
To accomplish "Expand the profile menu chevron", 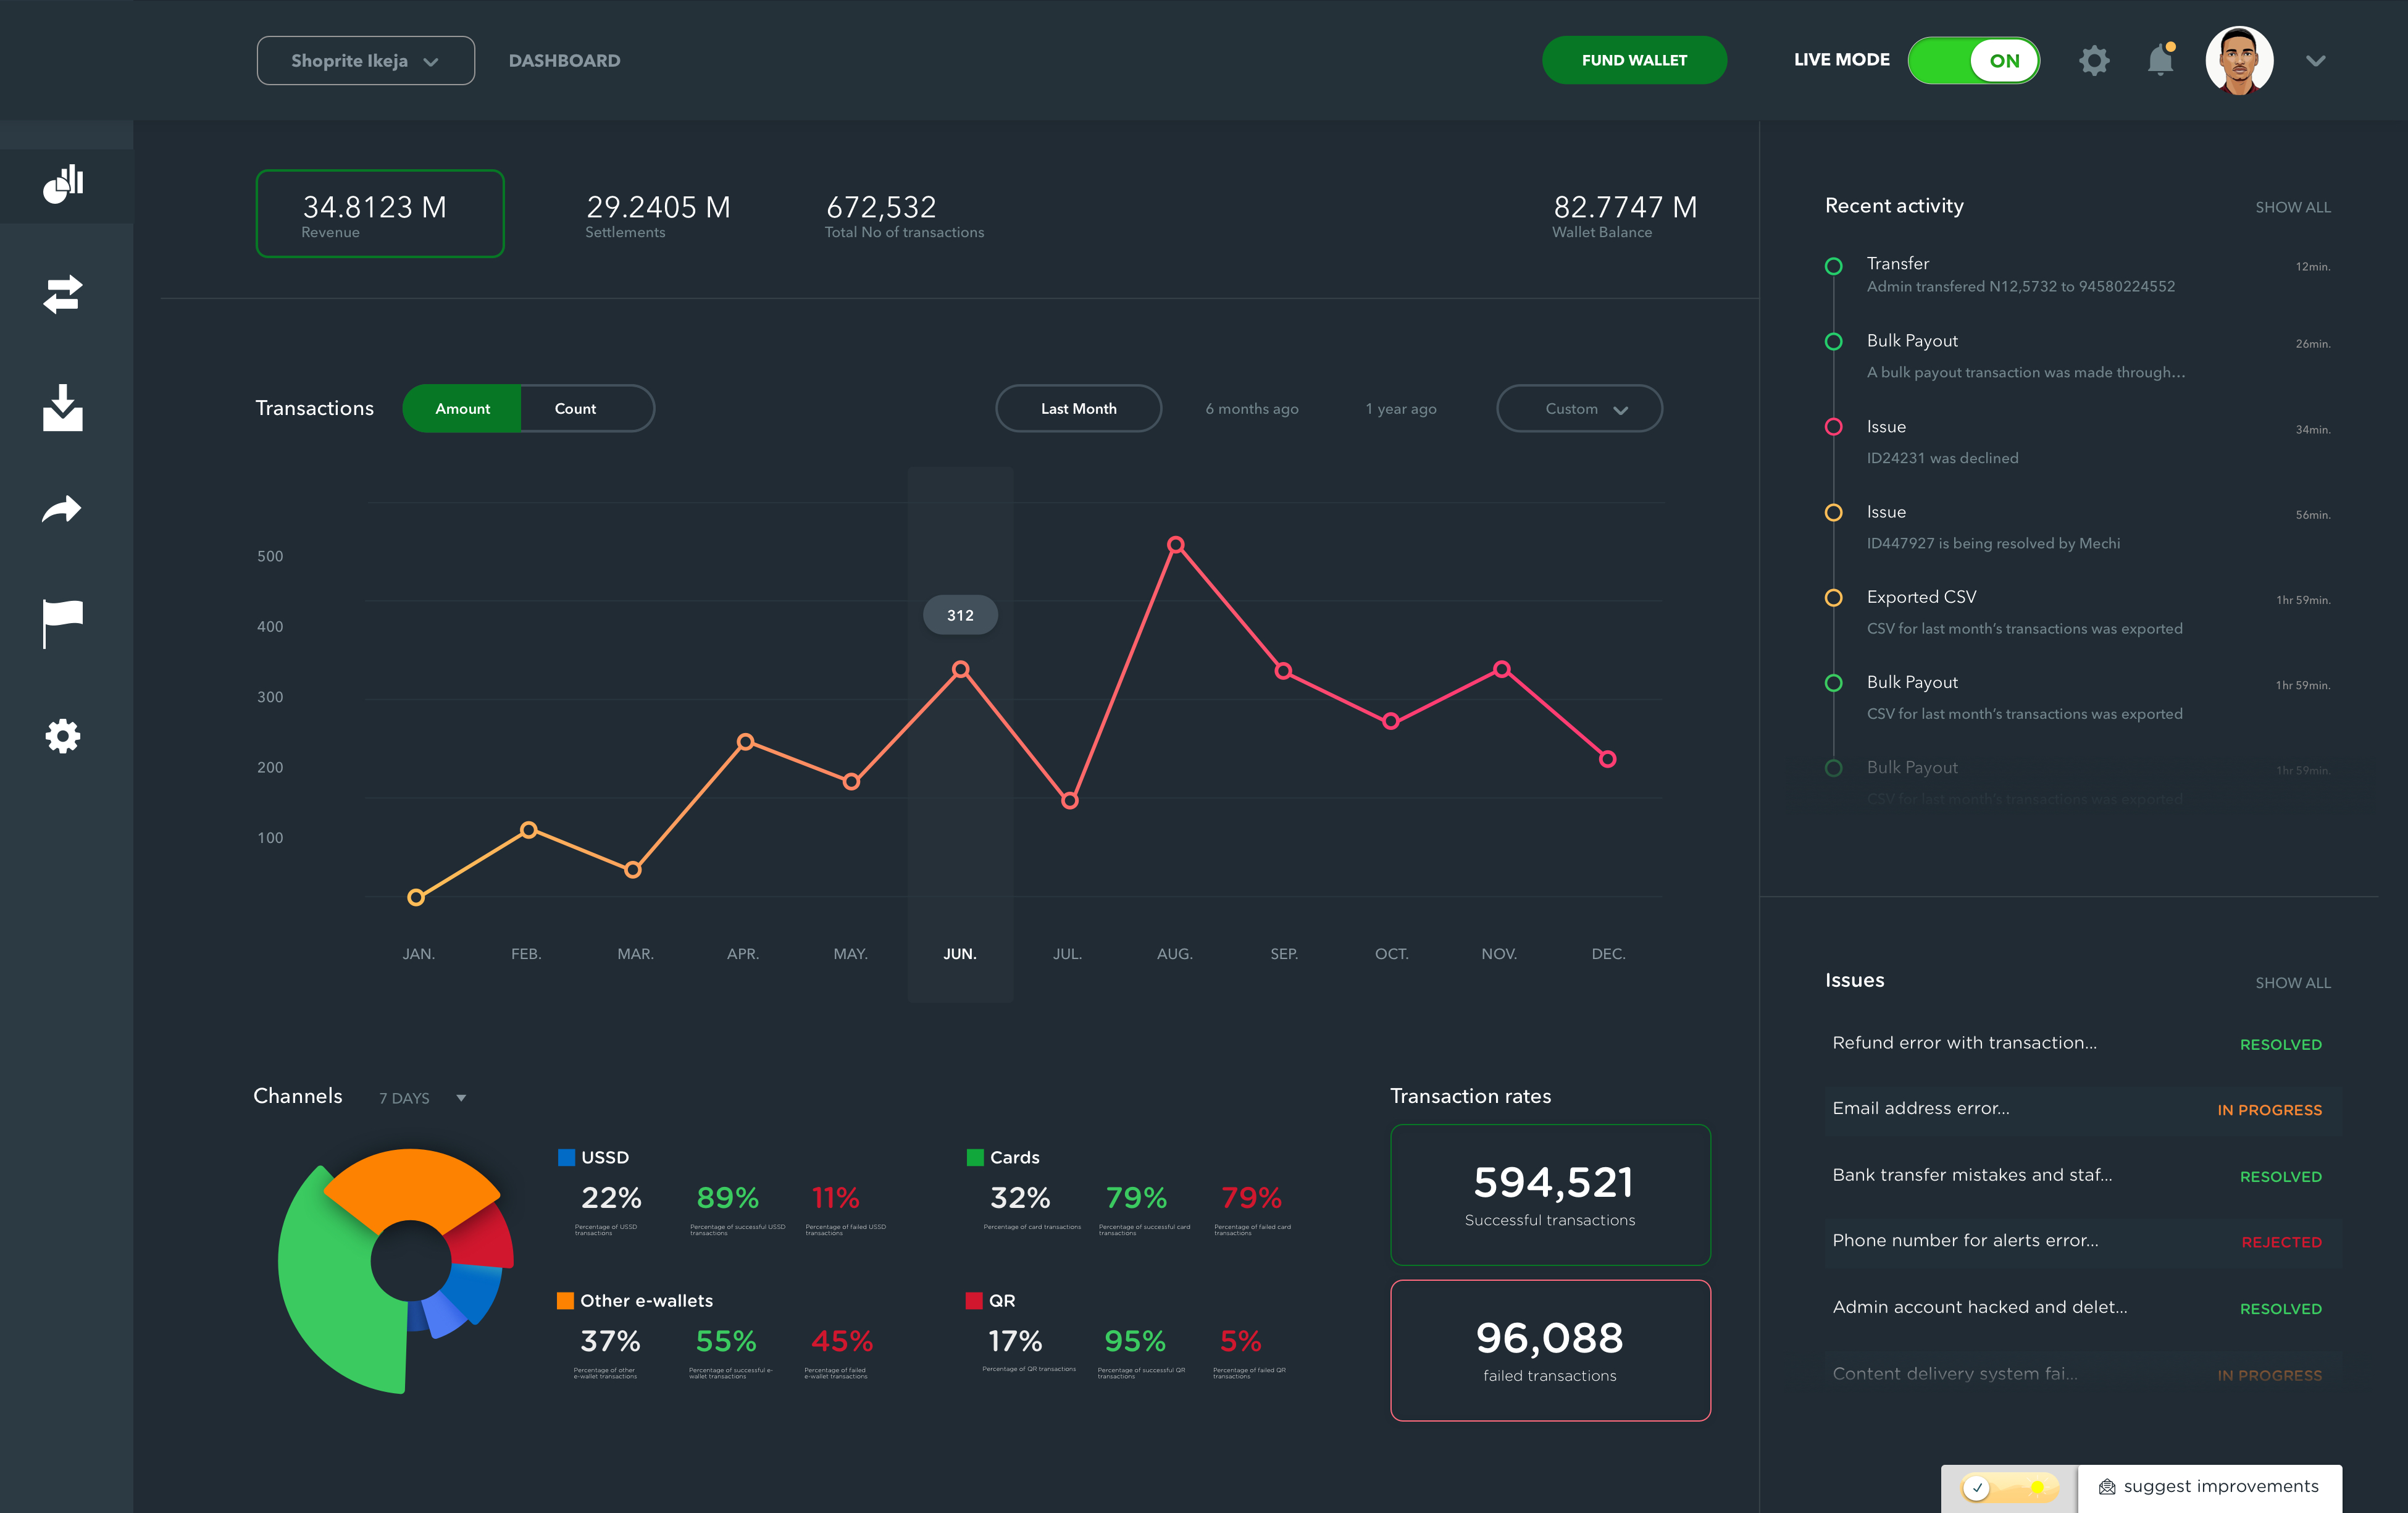I will [2315, 61].
